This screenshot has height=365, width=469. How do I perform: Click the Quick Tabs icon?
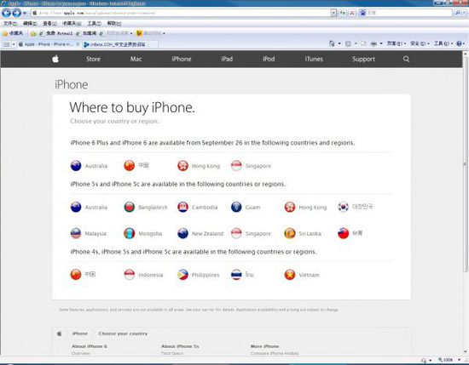7,44
